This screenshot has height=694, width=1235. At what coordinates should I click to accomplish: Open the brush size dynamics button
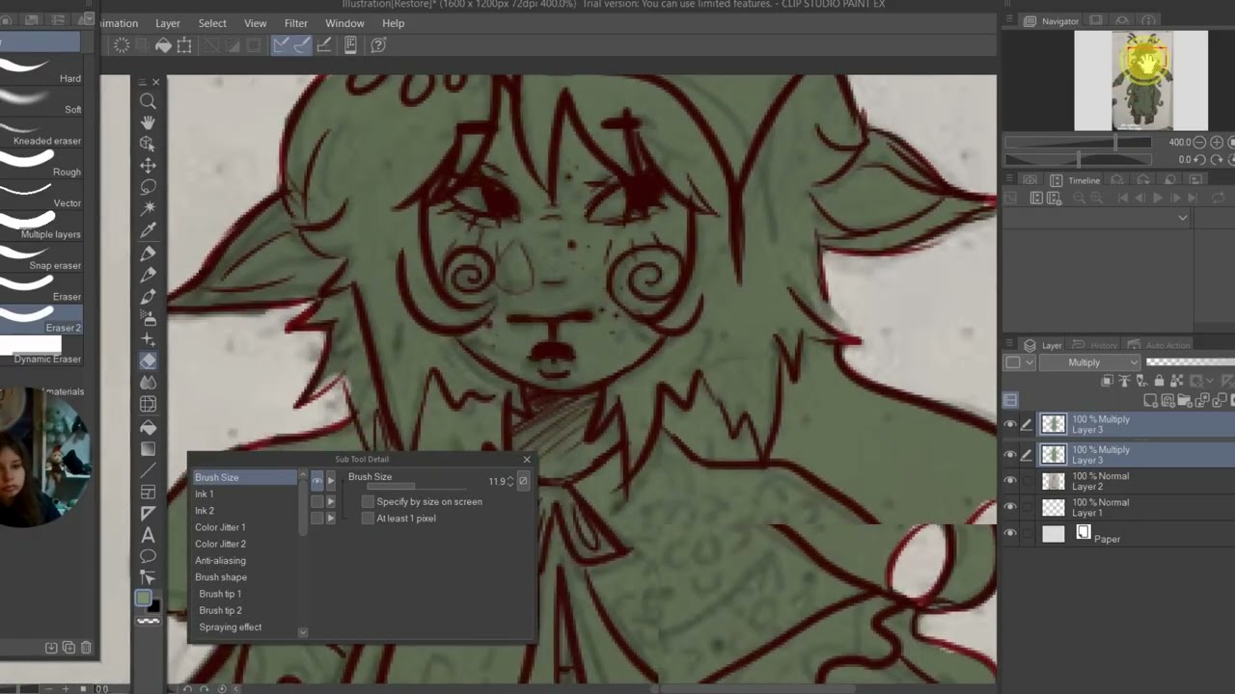523,480
